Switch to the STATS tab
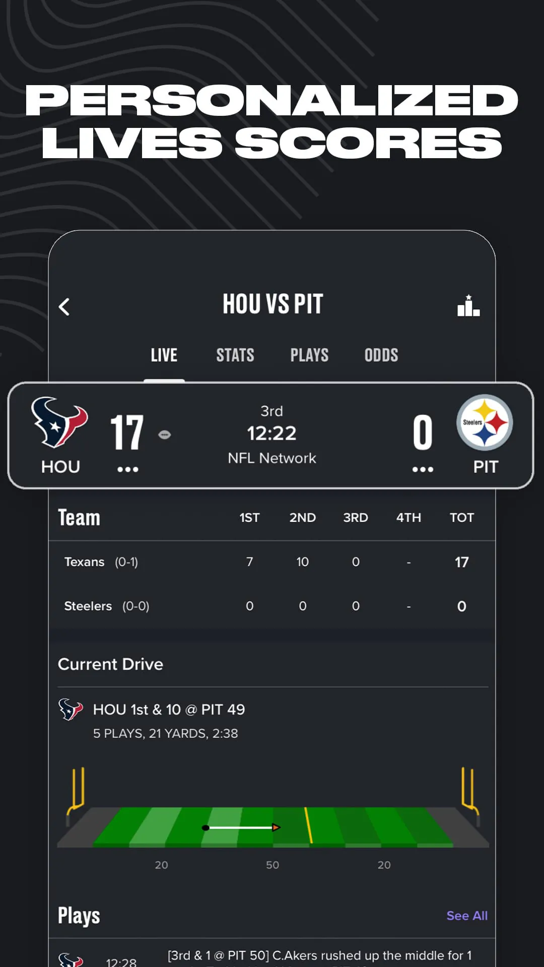Viewport: 544px width, 967px height. [235, 355]
